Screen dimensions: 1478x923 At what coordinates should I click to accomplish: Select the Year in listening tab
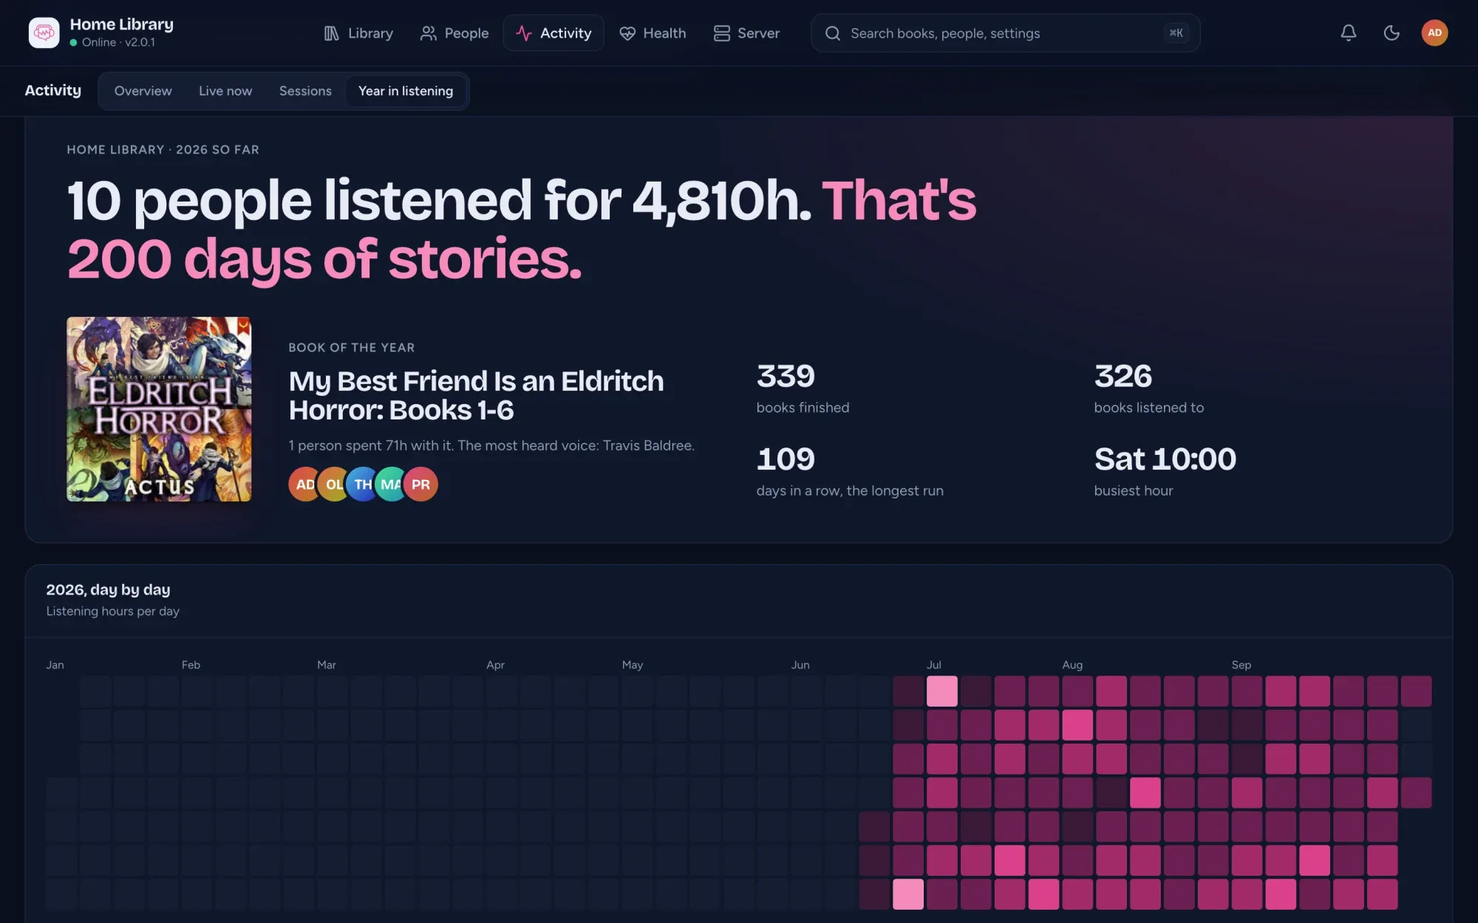406,91
